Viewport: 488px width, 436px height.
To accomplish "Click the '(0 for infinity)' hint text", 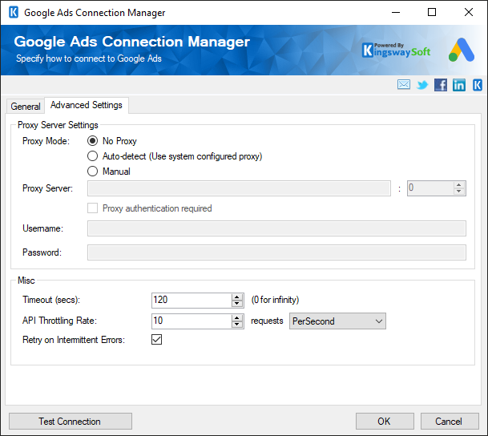I will tap(275, 300).
